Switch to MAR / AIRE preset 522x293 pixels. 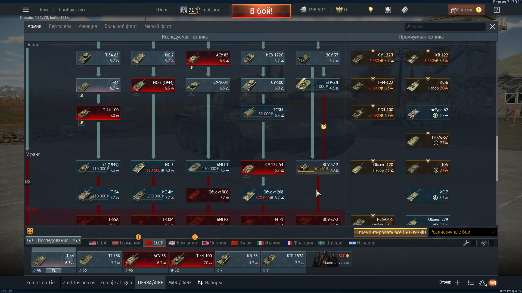coord(180,283)
